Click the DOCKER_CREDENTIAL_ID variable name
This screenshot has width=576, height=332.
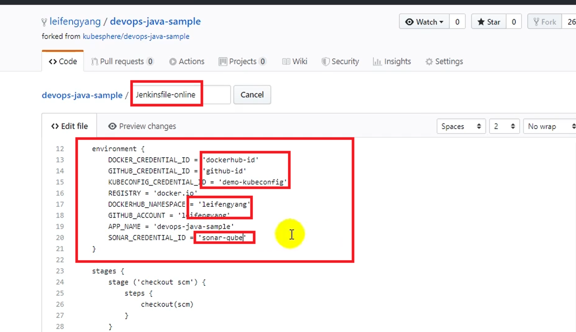coord(149,160)
